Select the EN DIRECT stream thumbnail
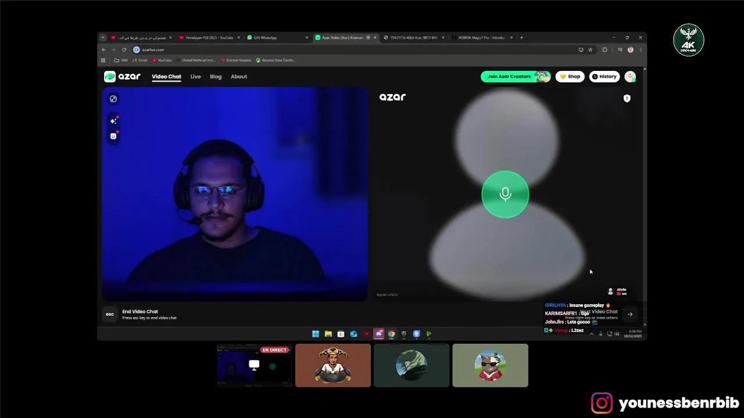The image size is (744, 418). pyautogui.click(x=254, y=365)
